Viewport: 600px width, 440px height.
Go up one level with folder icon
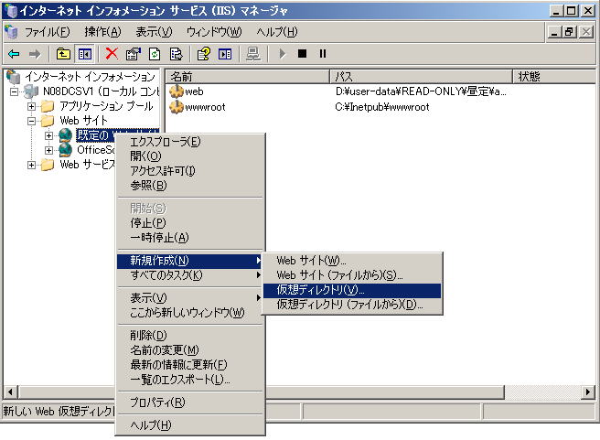click(x=63, y=54)
